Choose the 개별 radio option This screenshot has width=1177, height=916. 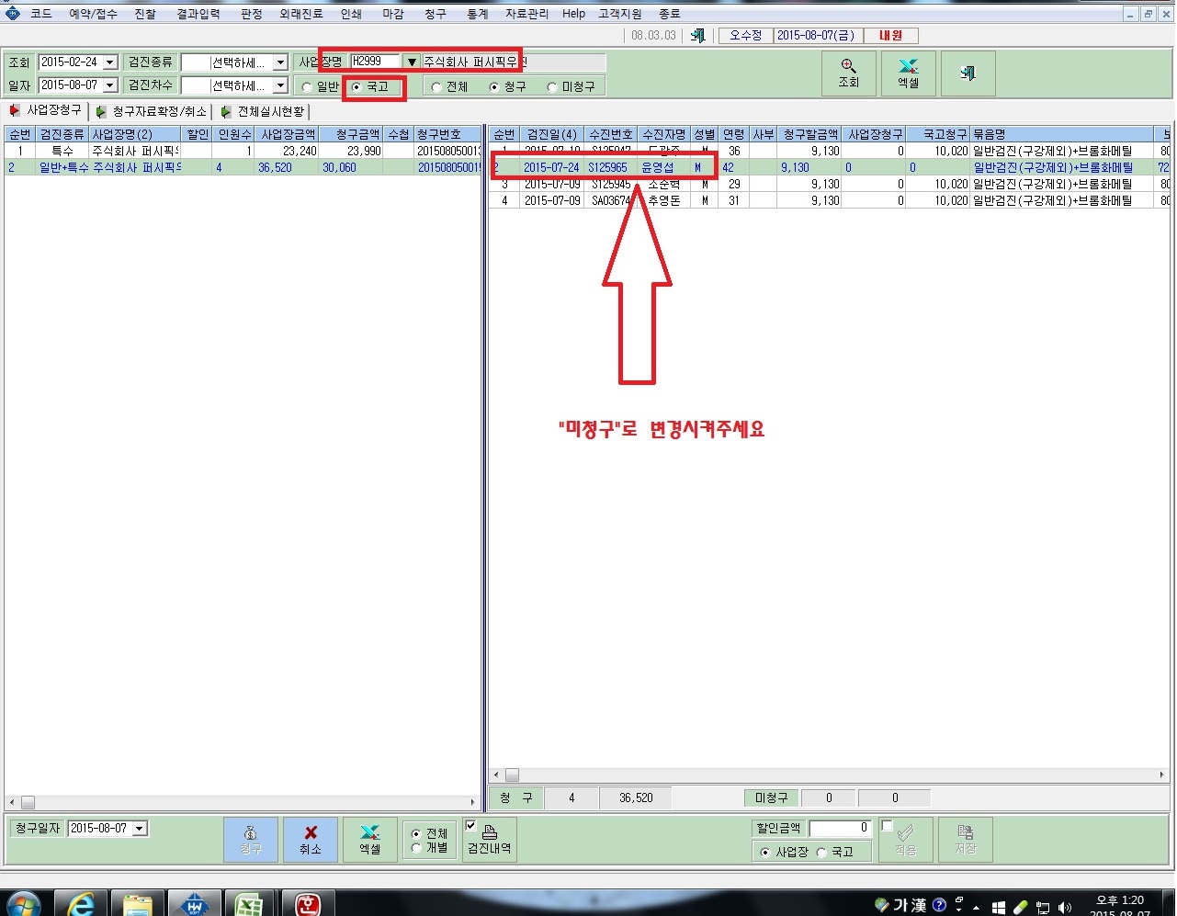416,848
